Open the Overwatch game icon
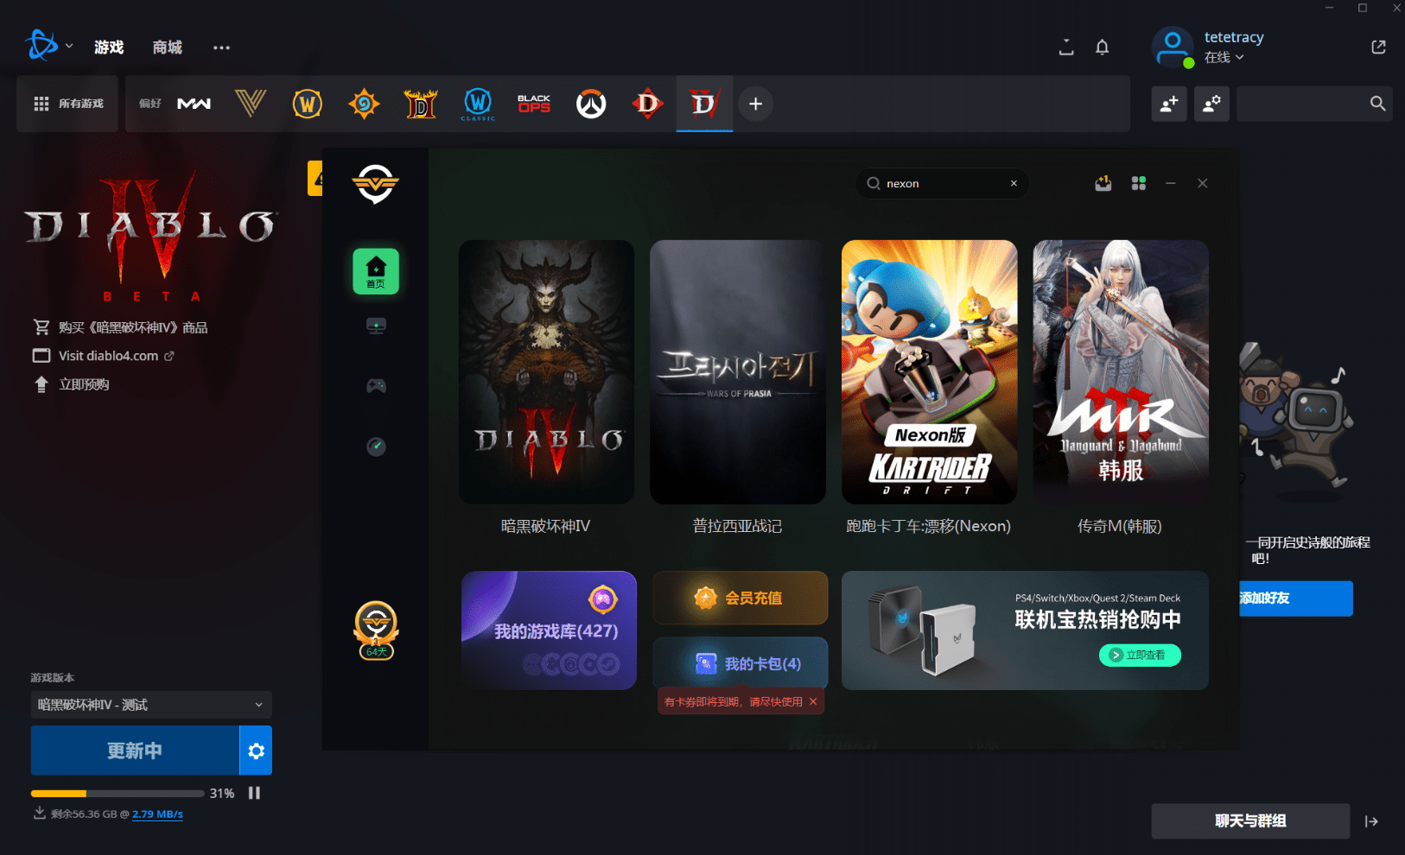Screen dimensions: 1405x855 click(591, 104)
